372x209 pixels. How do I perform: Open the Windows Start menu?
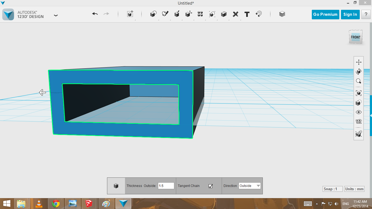click(7, 204)
